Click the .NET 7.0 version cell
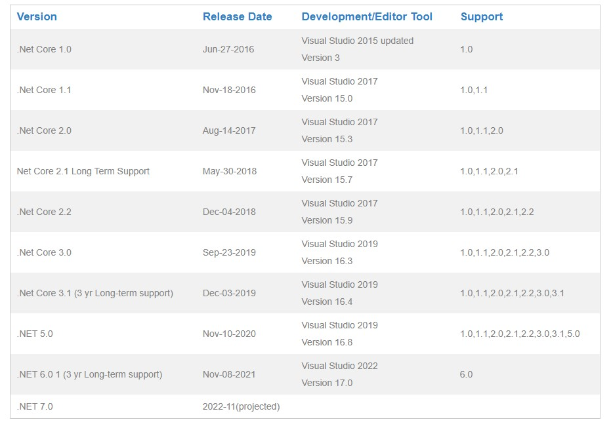The image size is (611, 428). (35, 406)
